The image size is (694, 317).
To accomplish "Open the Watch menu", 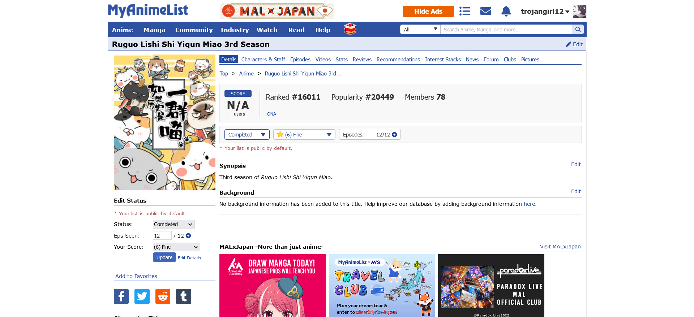I will tap(267, 30).
